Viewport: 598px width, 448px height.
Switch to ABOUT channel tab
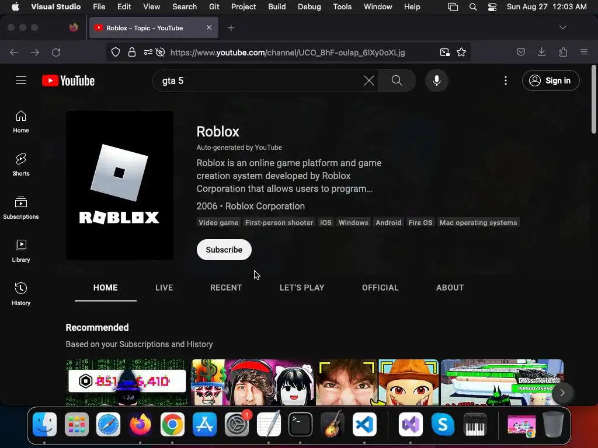(450, 288)
